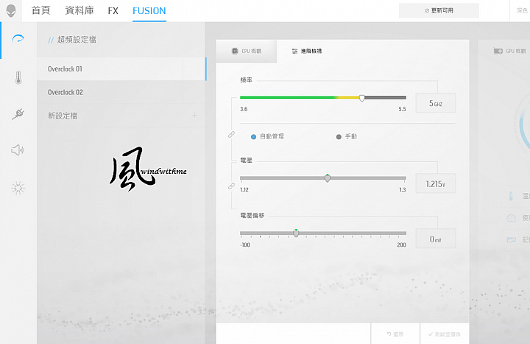Select the 手動 radio option
This screenshot has width=530, height=344.
(339, 137)
